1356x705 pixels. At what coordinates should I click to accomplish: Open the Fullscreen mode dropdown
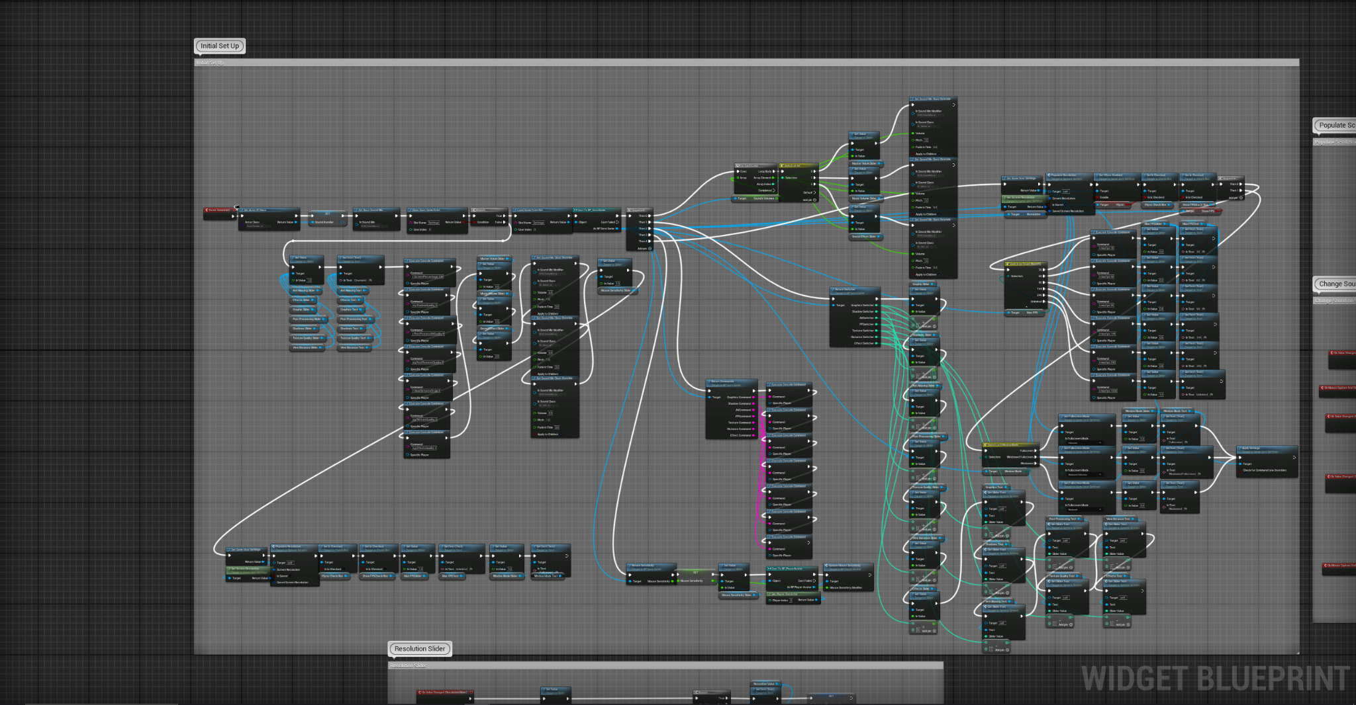click(x=1085, y=442)
